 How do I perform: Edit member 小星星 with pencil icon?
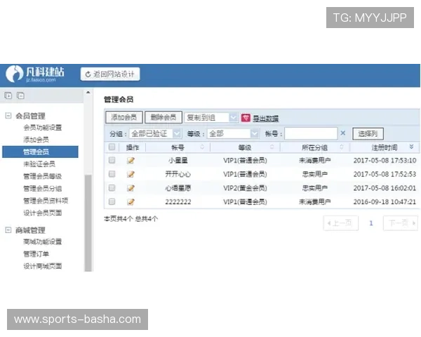pyautogui.click(x=131, y=161)
